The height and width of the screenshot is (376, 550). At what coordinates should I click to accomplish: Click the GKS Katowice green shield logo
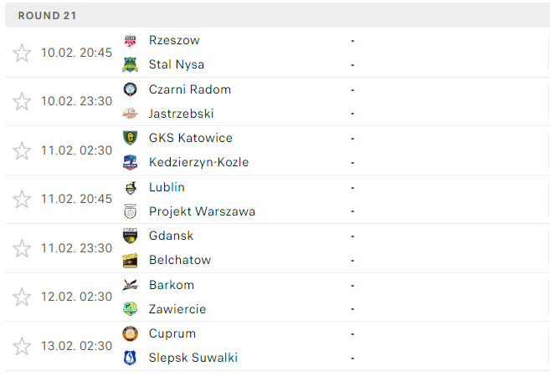pyautogui.click(x=130, y=138)
